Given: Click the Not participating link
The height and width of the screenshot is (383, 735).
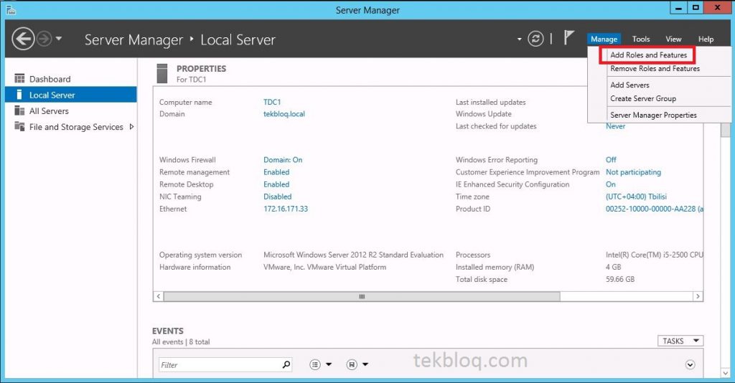Looking at the screenshot, I should tap(633, 172).
